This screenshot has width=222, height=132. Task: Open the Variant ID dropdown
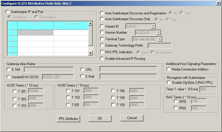pos(153,26)
